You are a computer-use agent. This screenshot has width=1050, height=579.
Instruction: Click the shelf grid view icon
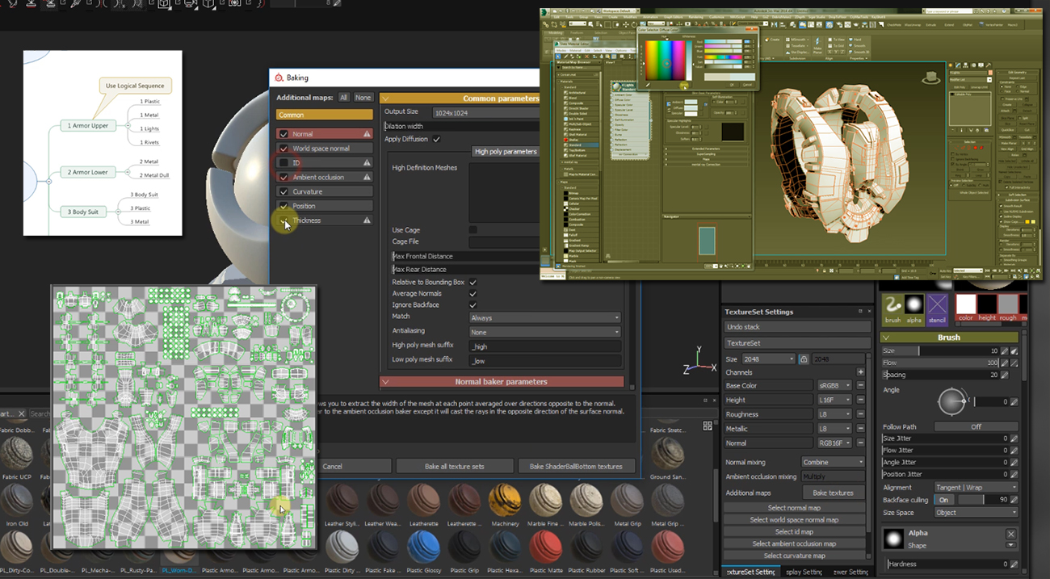[x=708, y=426]
